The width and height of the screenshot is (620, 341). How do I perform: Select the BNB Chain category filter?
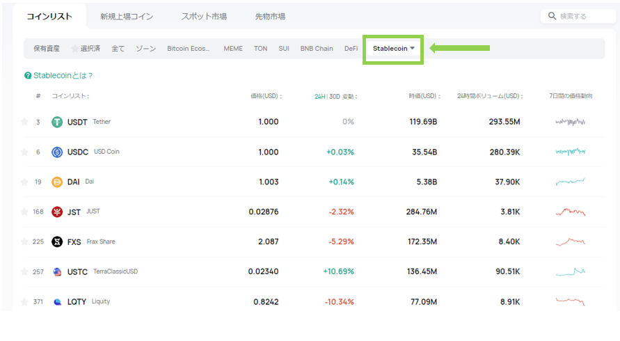(317, 49)
